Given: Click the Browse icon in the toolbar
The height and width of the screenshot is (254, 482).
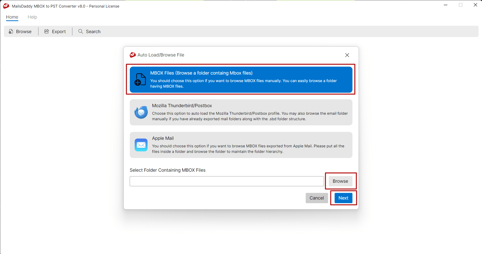Looking at the screenshot, I should pos(11,31).
